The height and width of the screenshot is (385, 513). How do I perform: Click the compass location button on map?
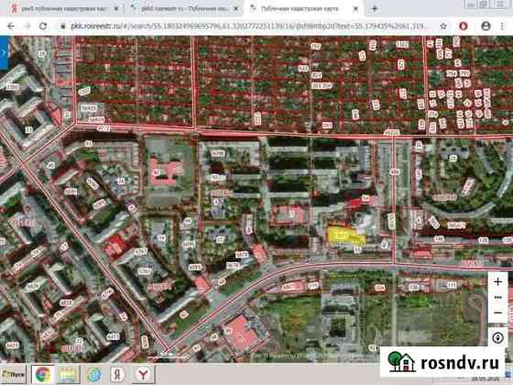498,337
